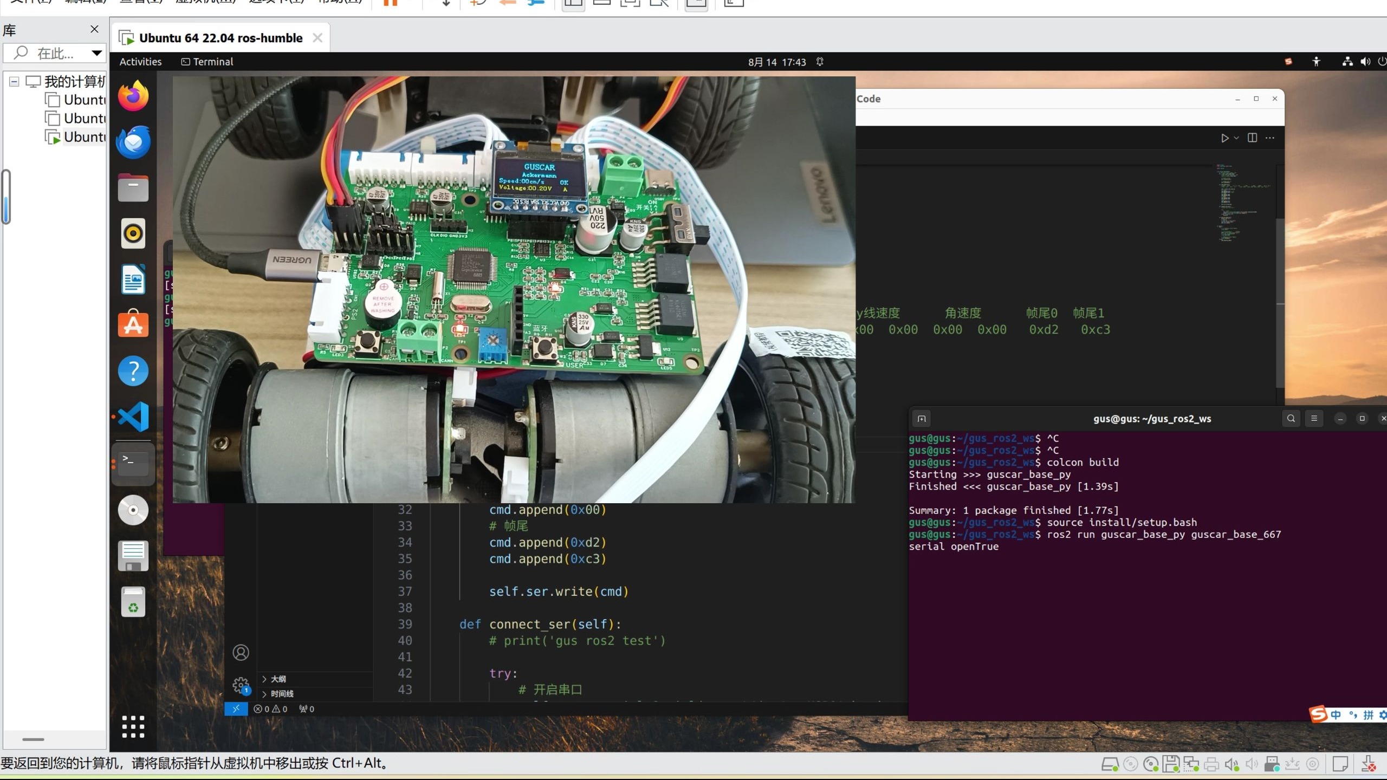Click the VS Code remote window indicator
The image size is (1387, 780).
(236, 708)
